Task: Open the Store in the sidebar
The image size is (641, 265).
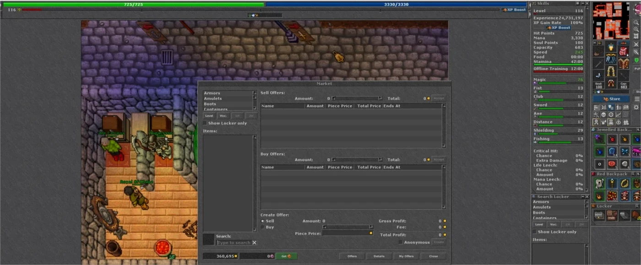Action: click(x=612, y=98)
